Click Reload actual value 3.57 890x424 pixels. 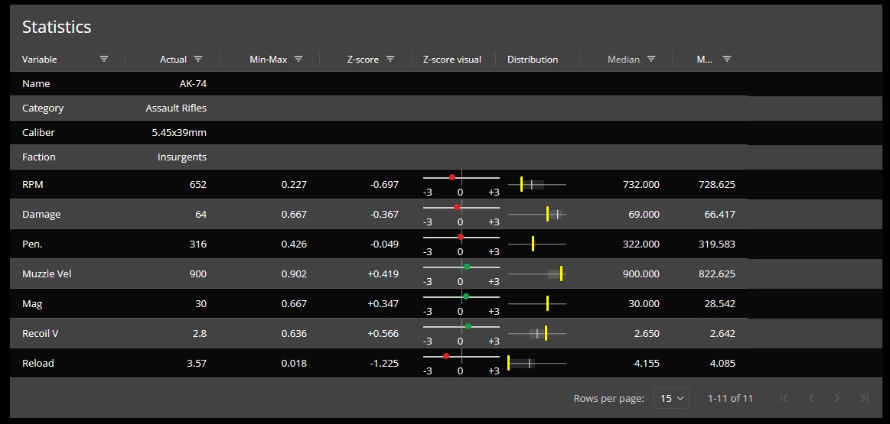tap(197, 363)
